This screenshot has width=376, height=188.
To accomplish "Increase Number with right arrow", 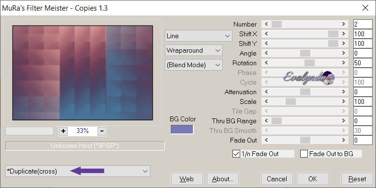I will 344,24.
